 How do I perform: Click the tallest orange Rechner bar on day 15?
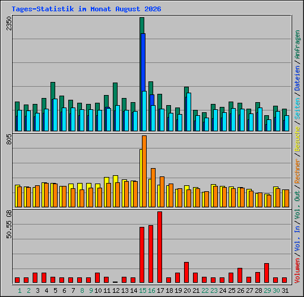pos(144,171)
